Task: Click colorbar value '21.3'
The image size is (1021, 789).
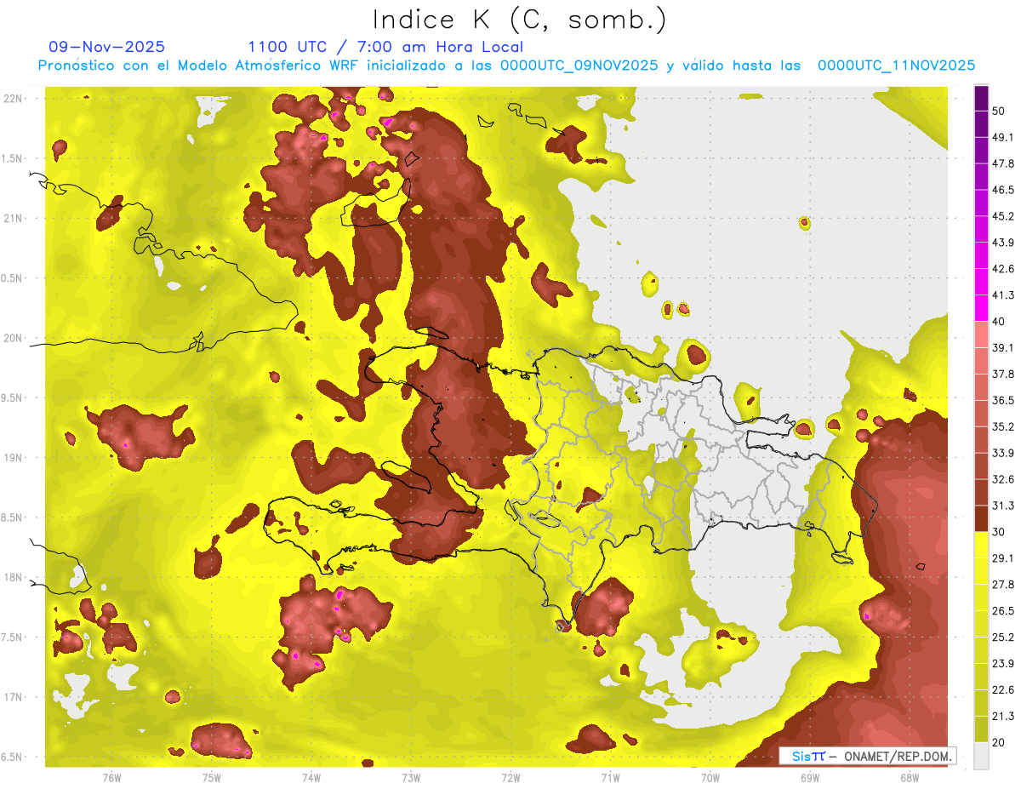Action: (1003, 717)
